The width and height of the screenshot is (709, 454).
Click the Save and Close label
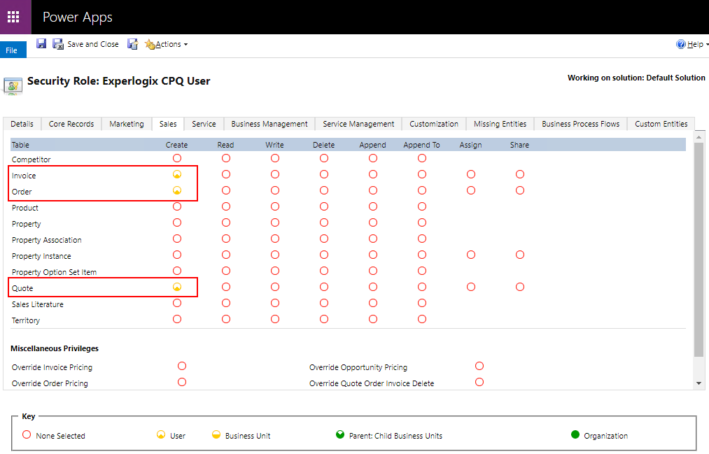(93, 44)
